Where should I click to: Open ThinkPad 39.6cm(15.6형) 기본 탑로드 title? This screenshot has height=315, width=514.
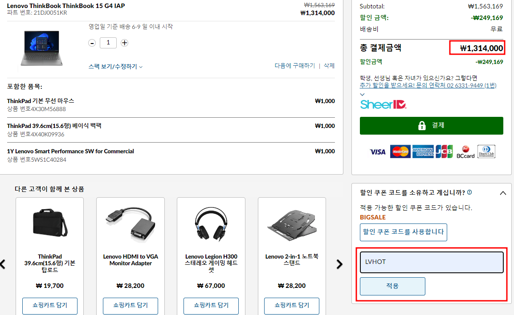pyautogui.click(x=50, y=263)
